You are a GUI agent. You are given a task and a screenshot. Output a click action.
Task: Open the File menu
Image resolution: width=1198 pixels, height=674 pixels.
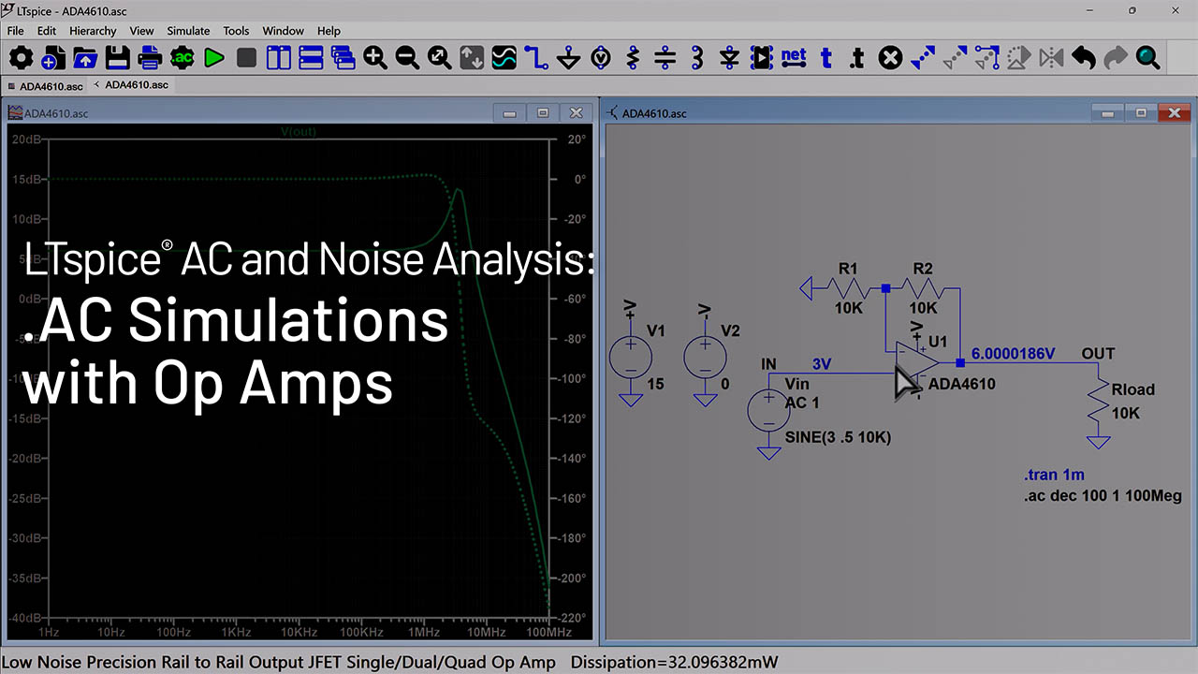tap(16, 31)
